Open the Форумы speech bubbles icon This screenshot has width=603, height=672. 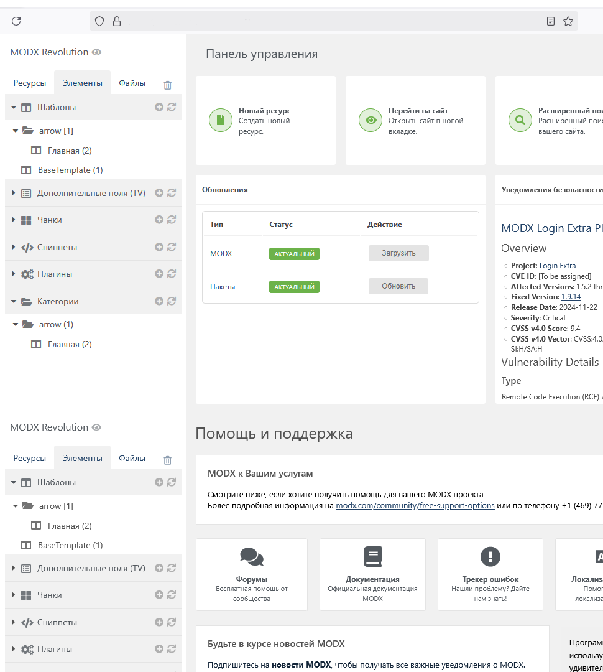pos(252,556)
